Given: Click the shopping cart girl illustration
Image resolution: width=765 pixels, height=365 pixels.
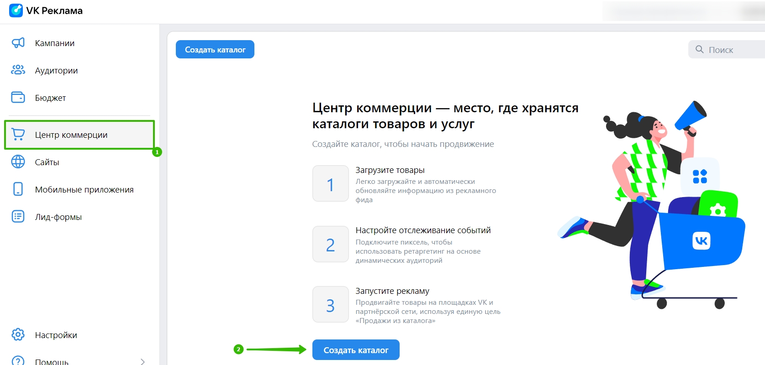Looking at the screenshot, I should 651,205.
